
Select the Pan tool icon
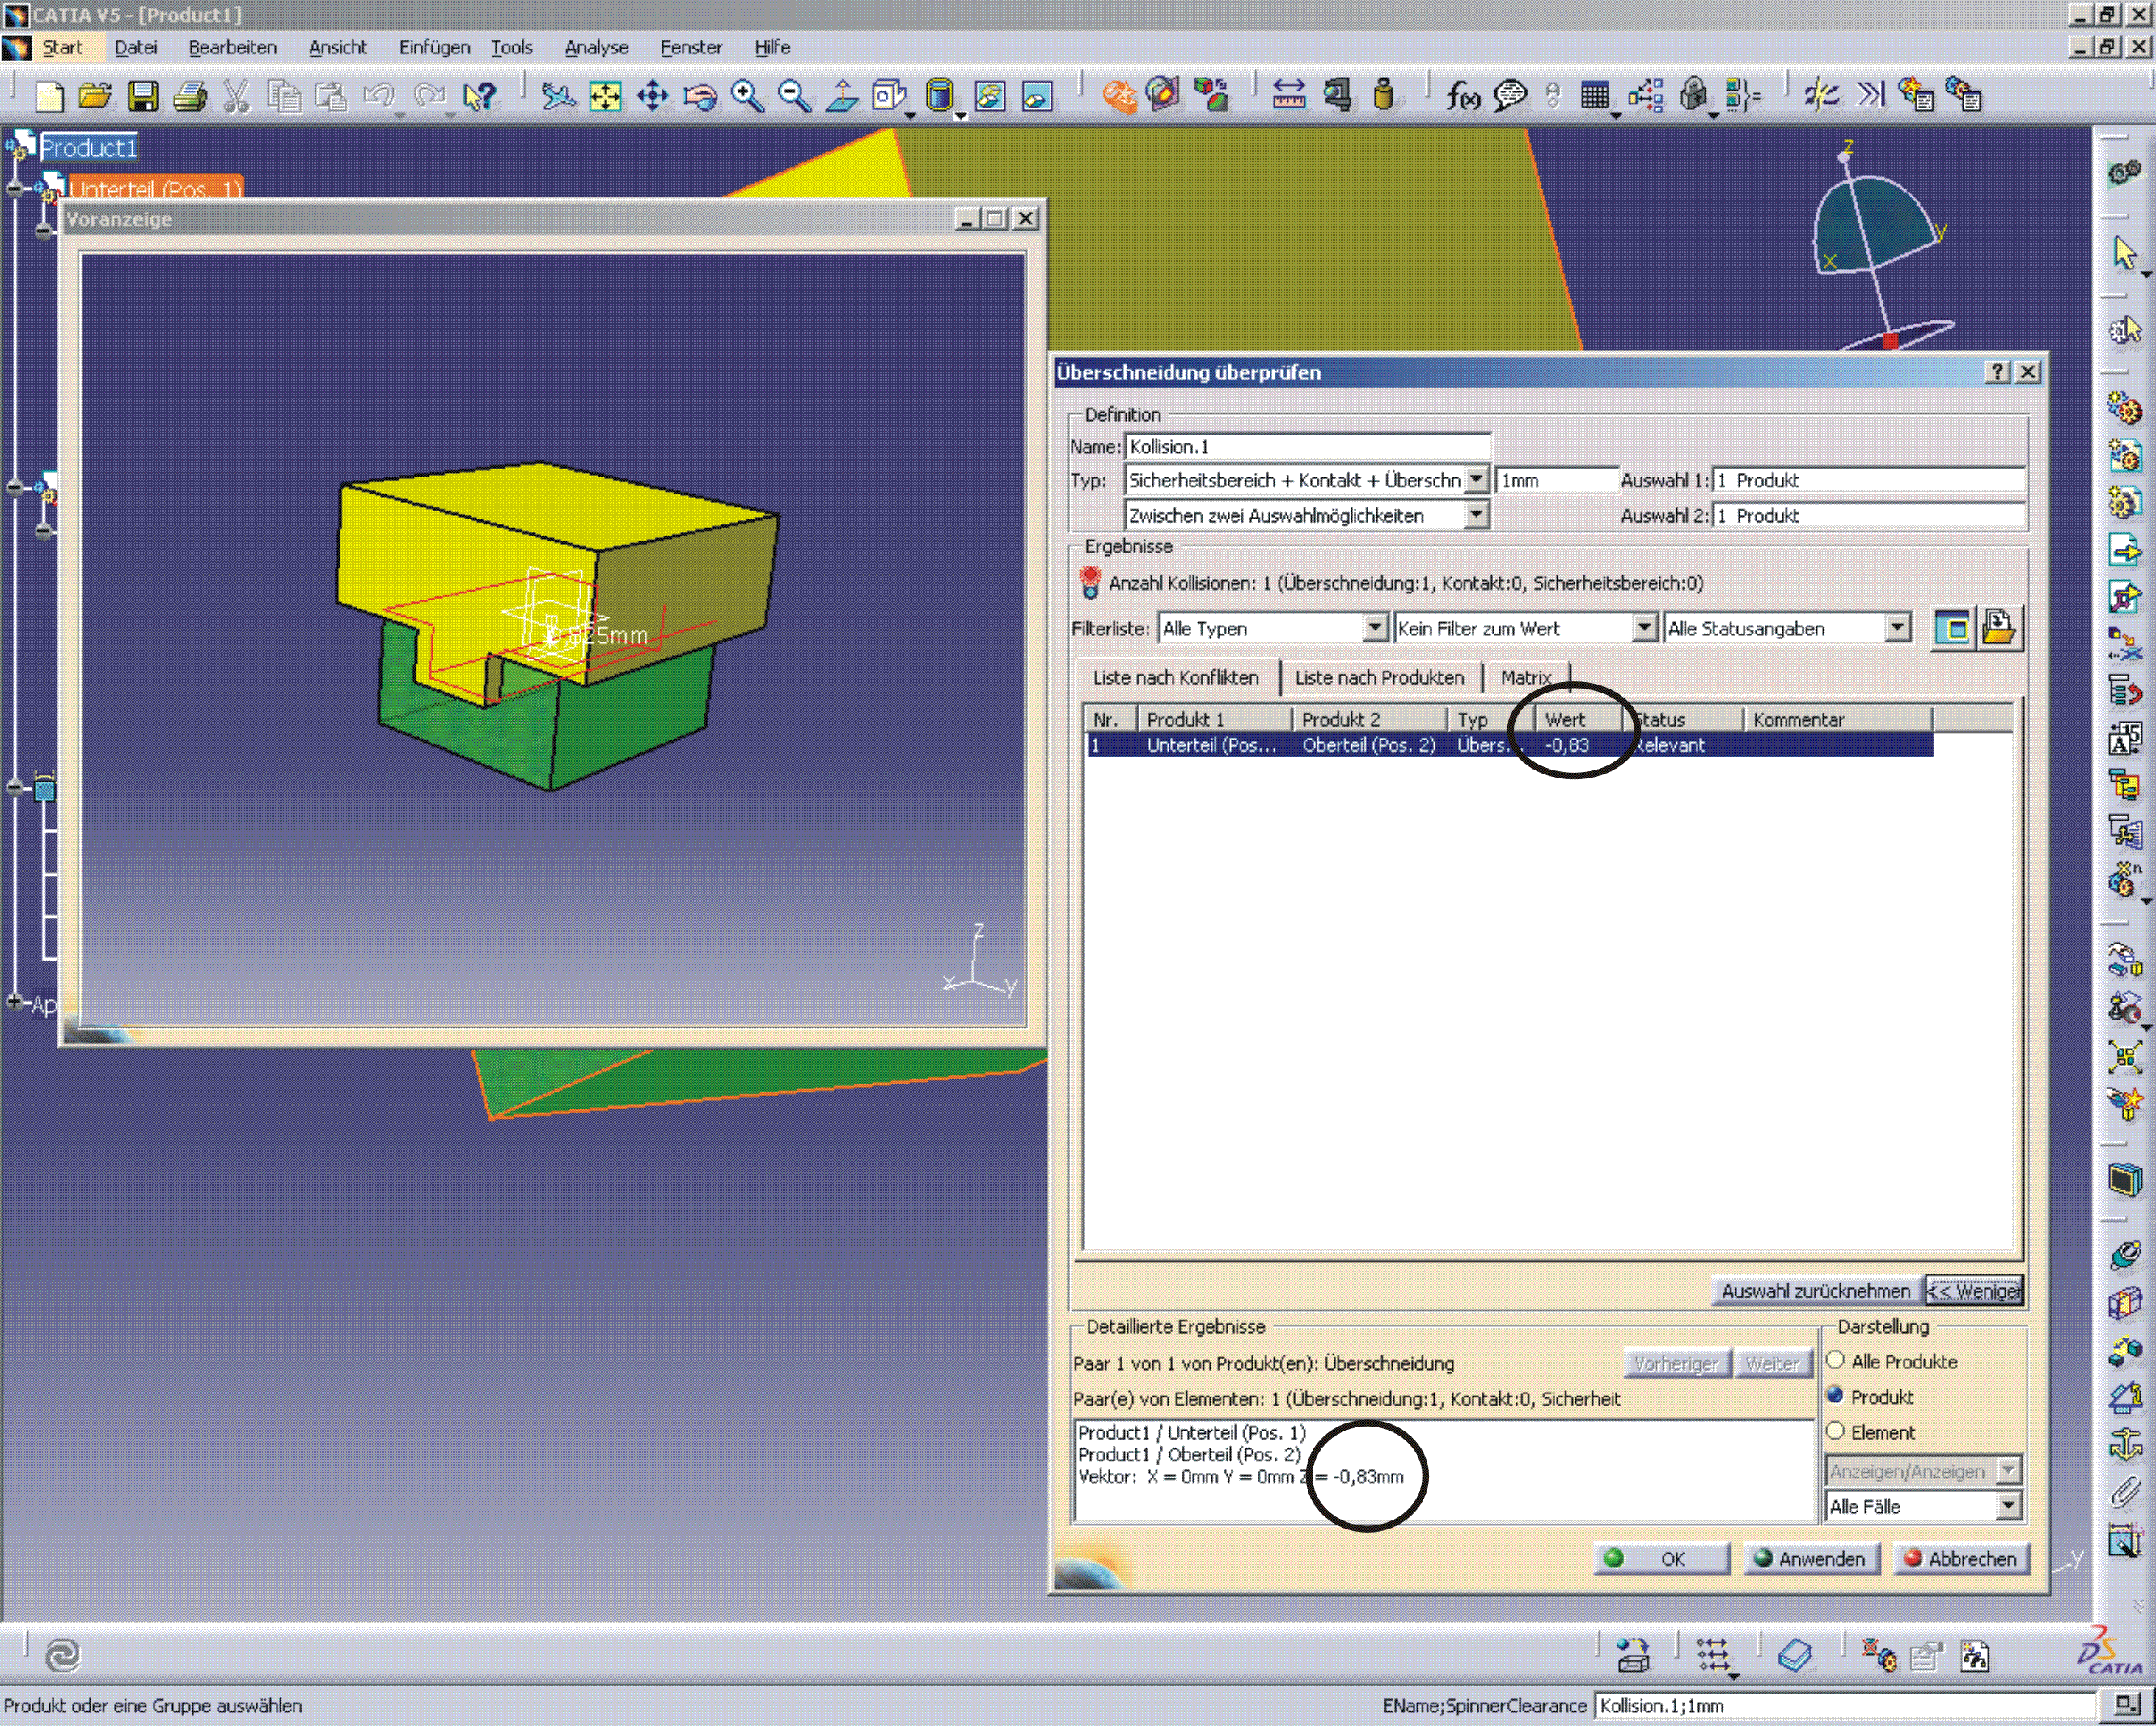(652, 96)
